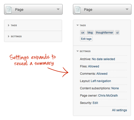This screenshot has width=134, height=120.
Task: Open the Comments: Allowed setting
Action: point(94,74)
